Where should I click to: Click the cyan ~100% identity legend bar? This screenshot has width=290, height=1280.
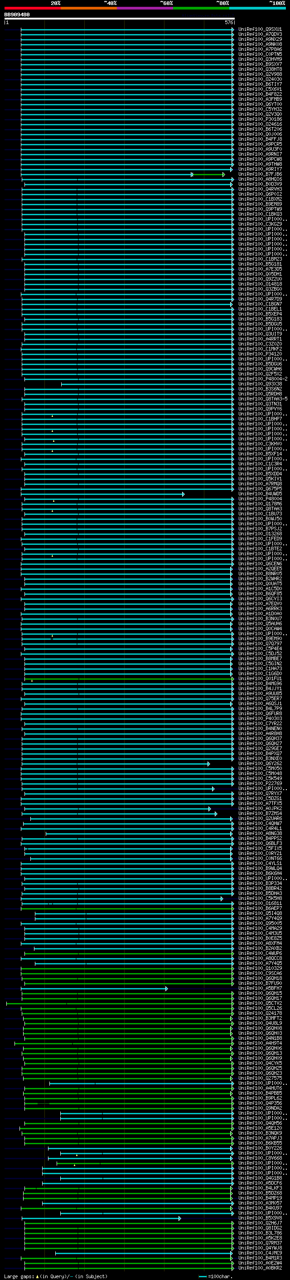click(257, 9)
